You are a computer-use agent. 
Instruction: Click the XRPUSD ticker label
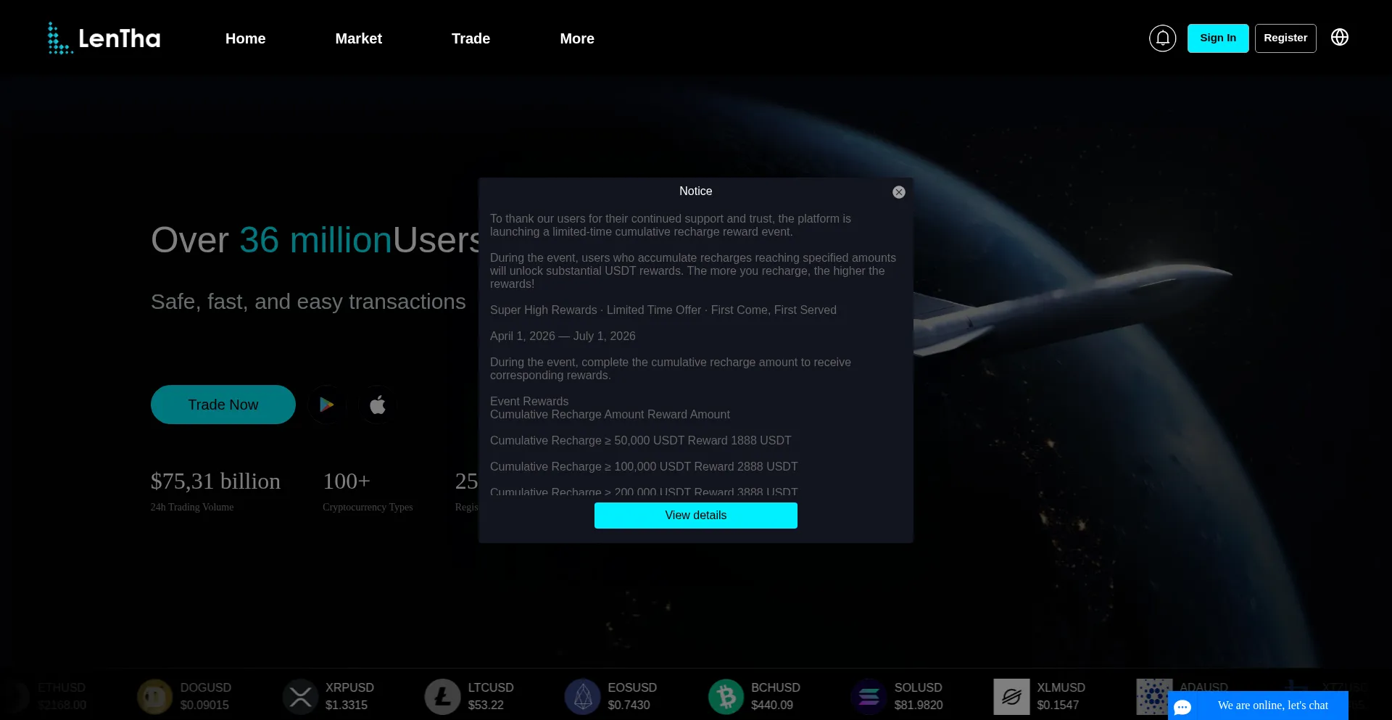(x=349, y=687)
